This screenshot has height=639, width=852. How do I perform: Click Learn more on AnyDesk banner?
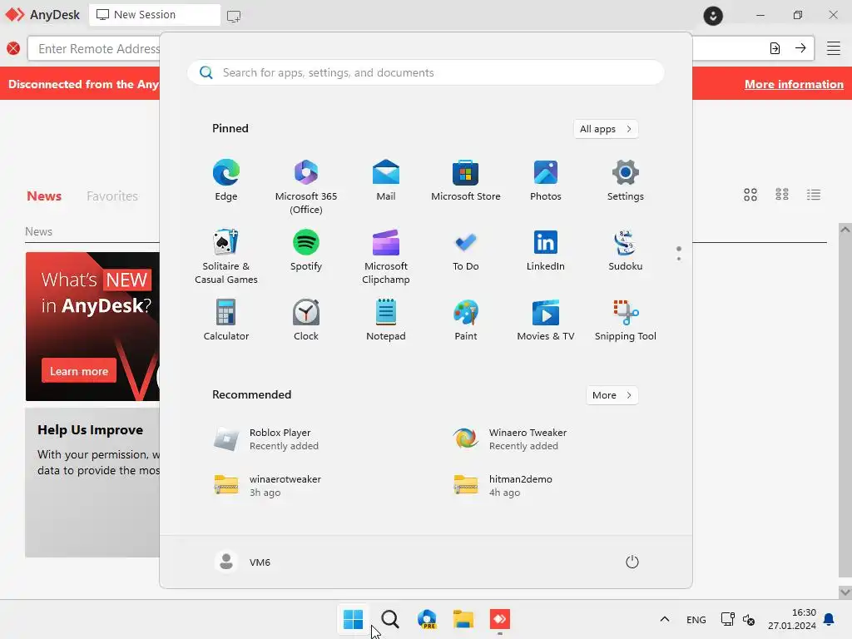coord(79,371)
